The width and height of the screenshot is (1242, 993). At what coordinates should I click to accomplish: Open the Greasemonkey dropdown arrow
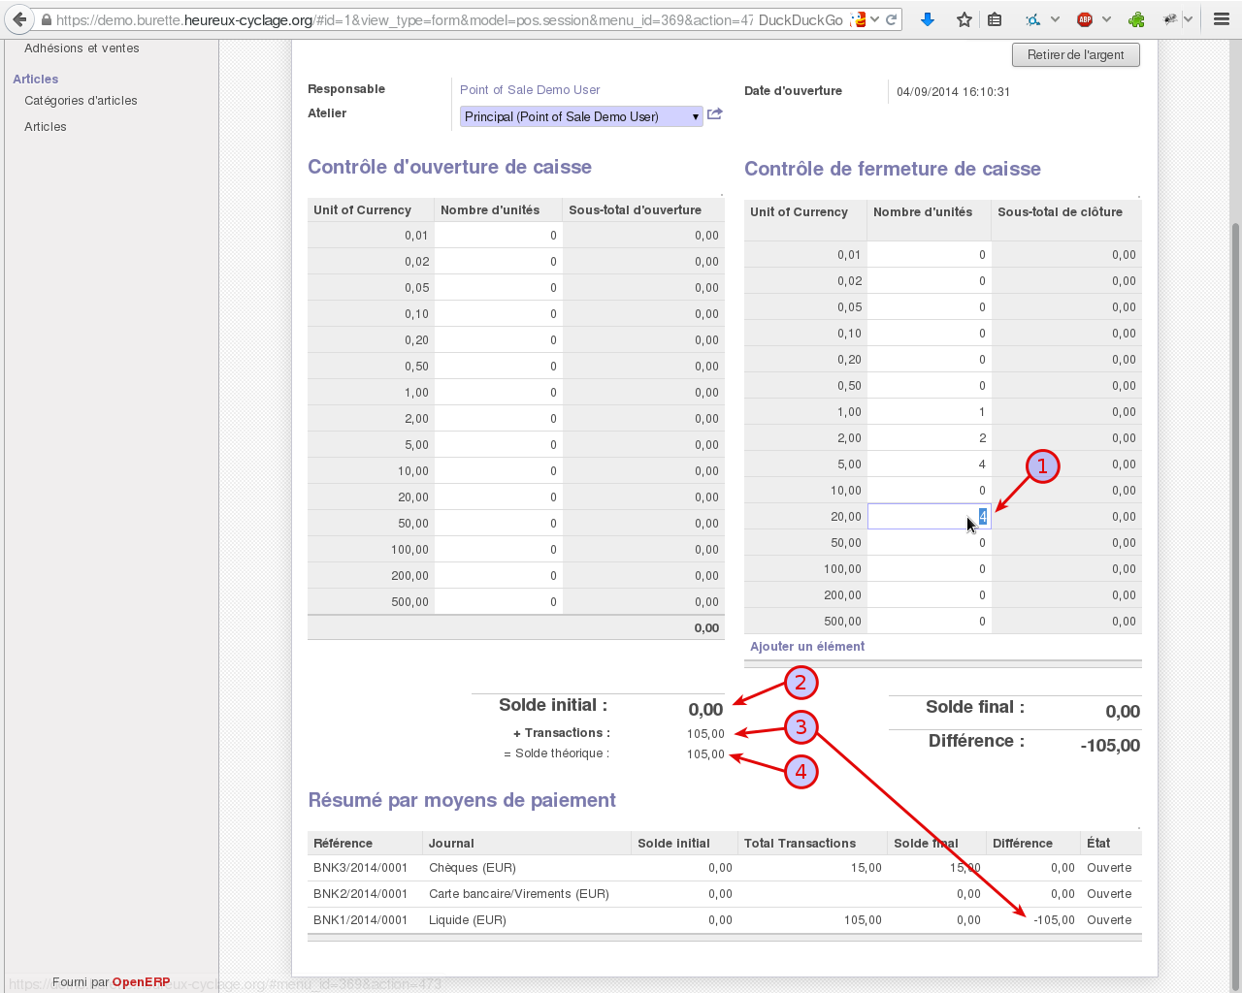point(1188,19)
